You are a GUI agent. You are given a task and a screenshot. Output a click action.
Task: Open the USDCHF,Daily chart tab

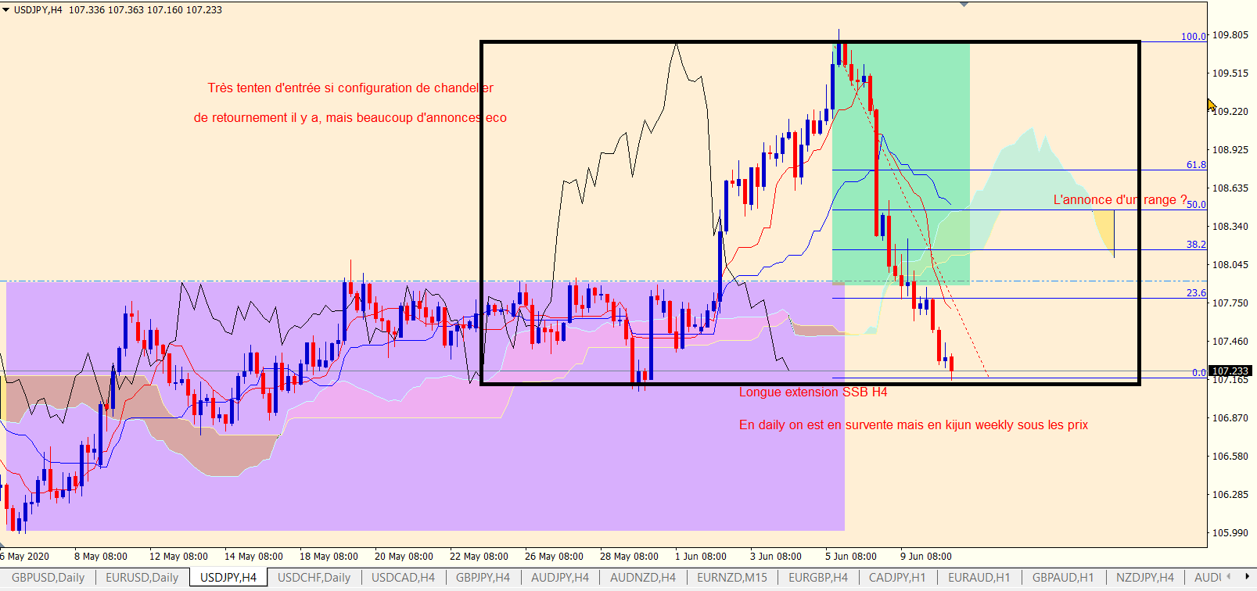[x=314, y=578]
